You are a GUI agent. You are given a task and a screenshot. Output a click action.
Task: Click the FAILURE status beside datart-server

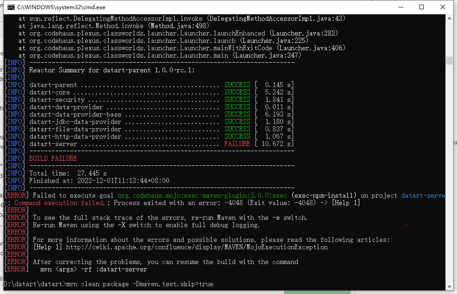click(237, 143)
